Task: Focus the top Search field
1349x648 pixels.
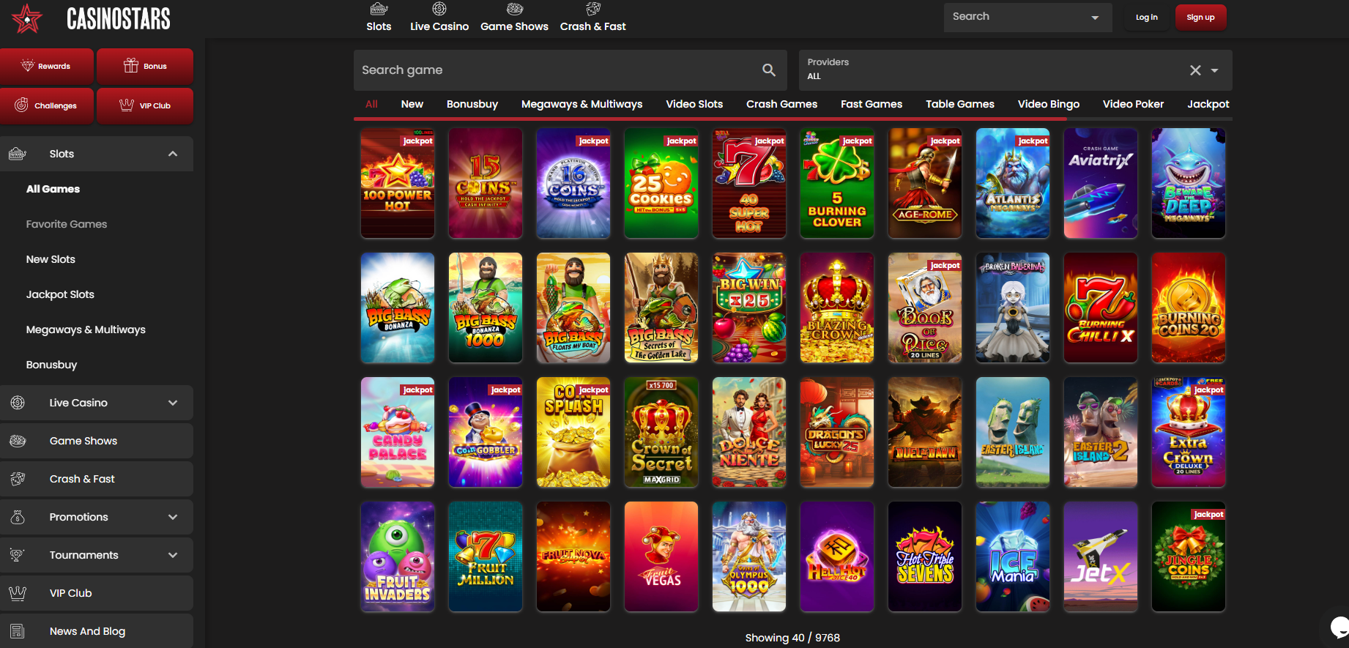Action: [x=1028, y=17]
